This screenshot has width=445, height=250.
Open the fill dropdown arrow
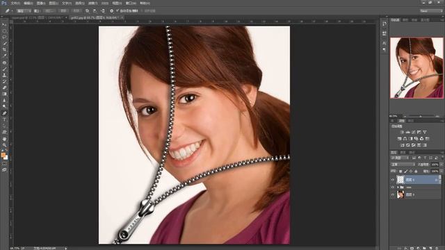(442, 172)
